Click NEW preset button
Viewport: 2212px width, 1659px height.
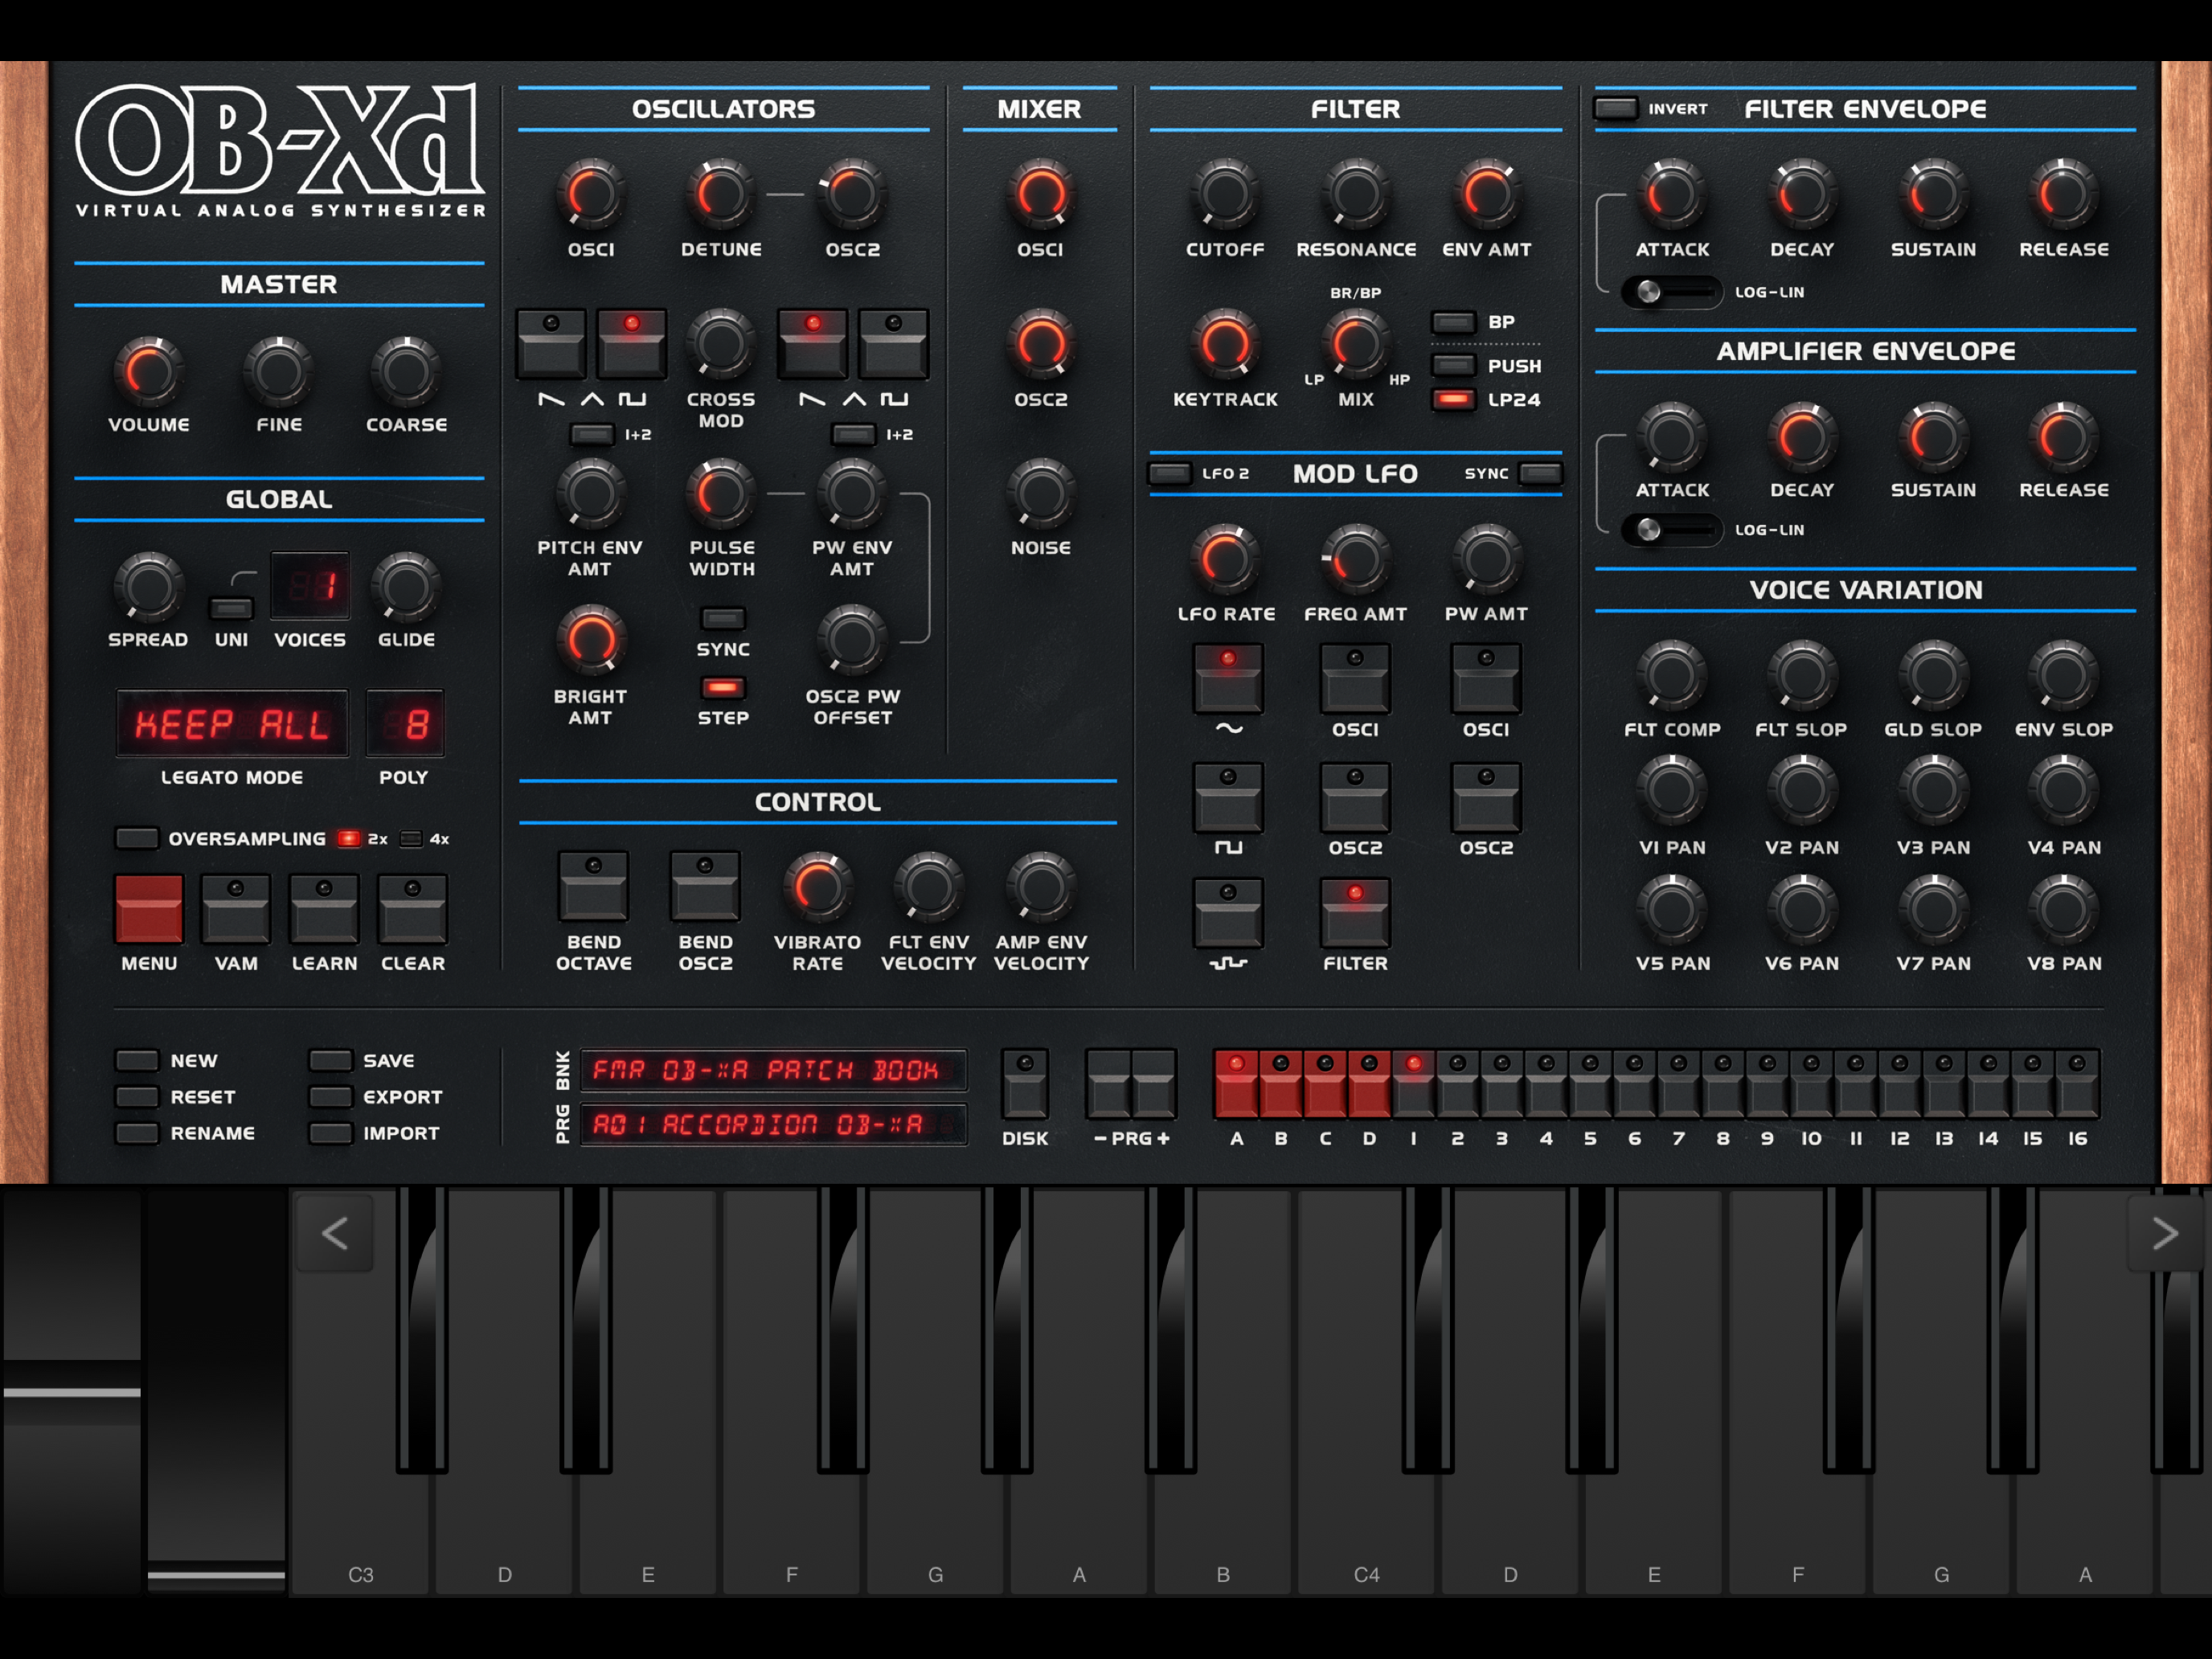tap(137, 1060)
